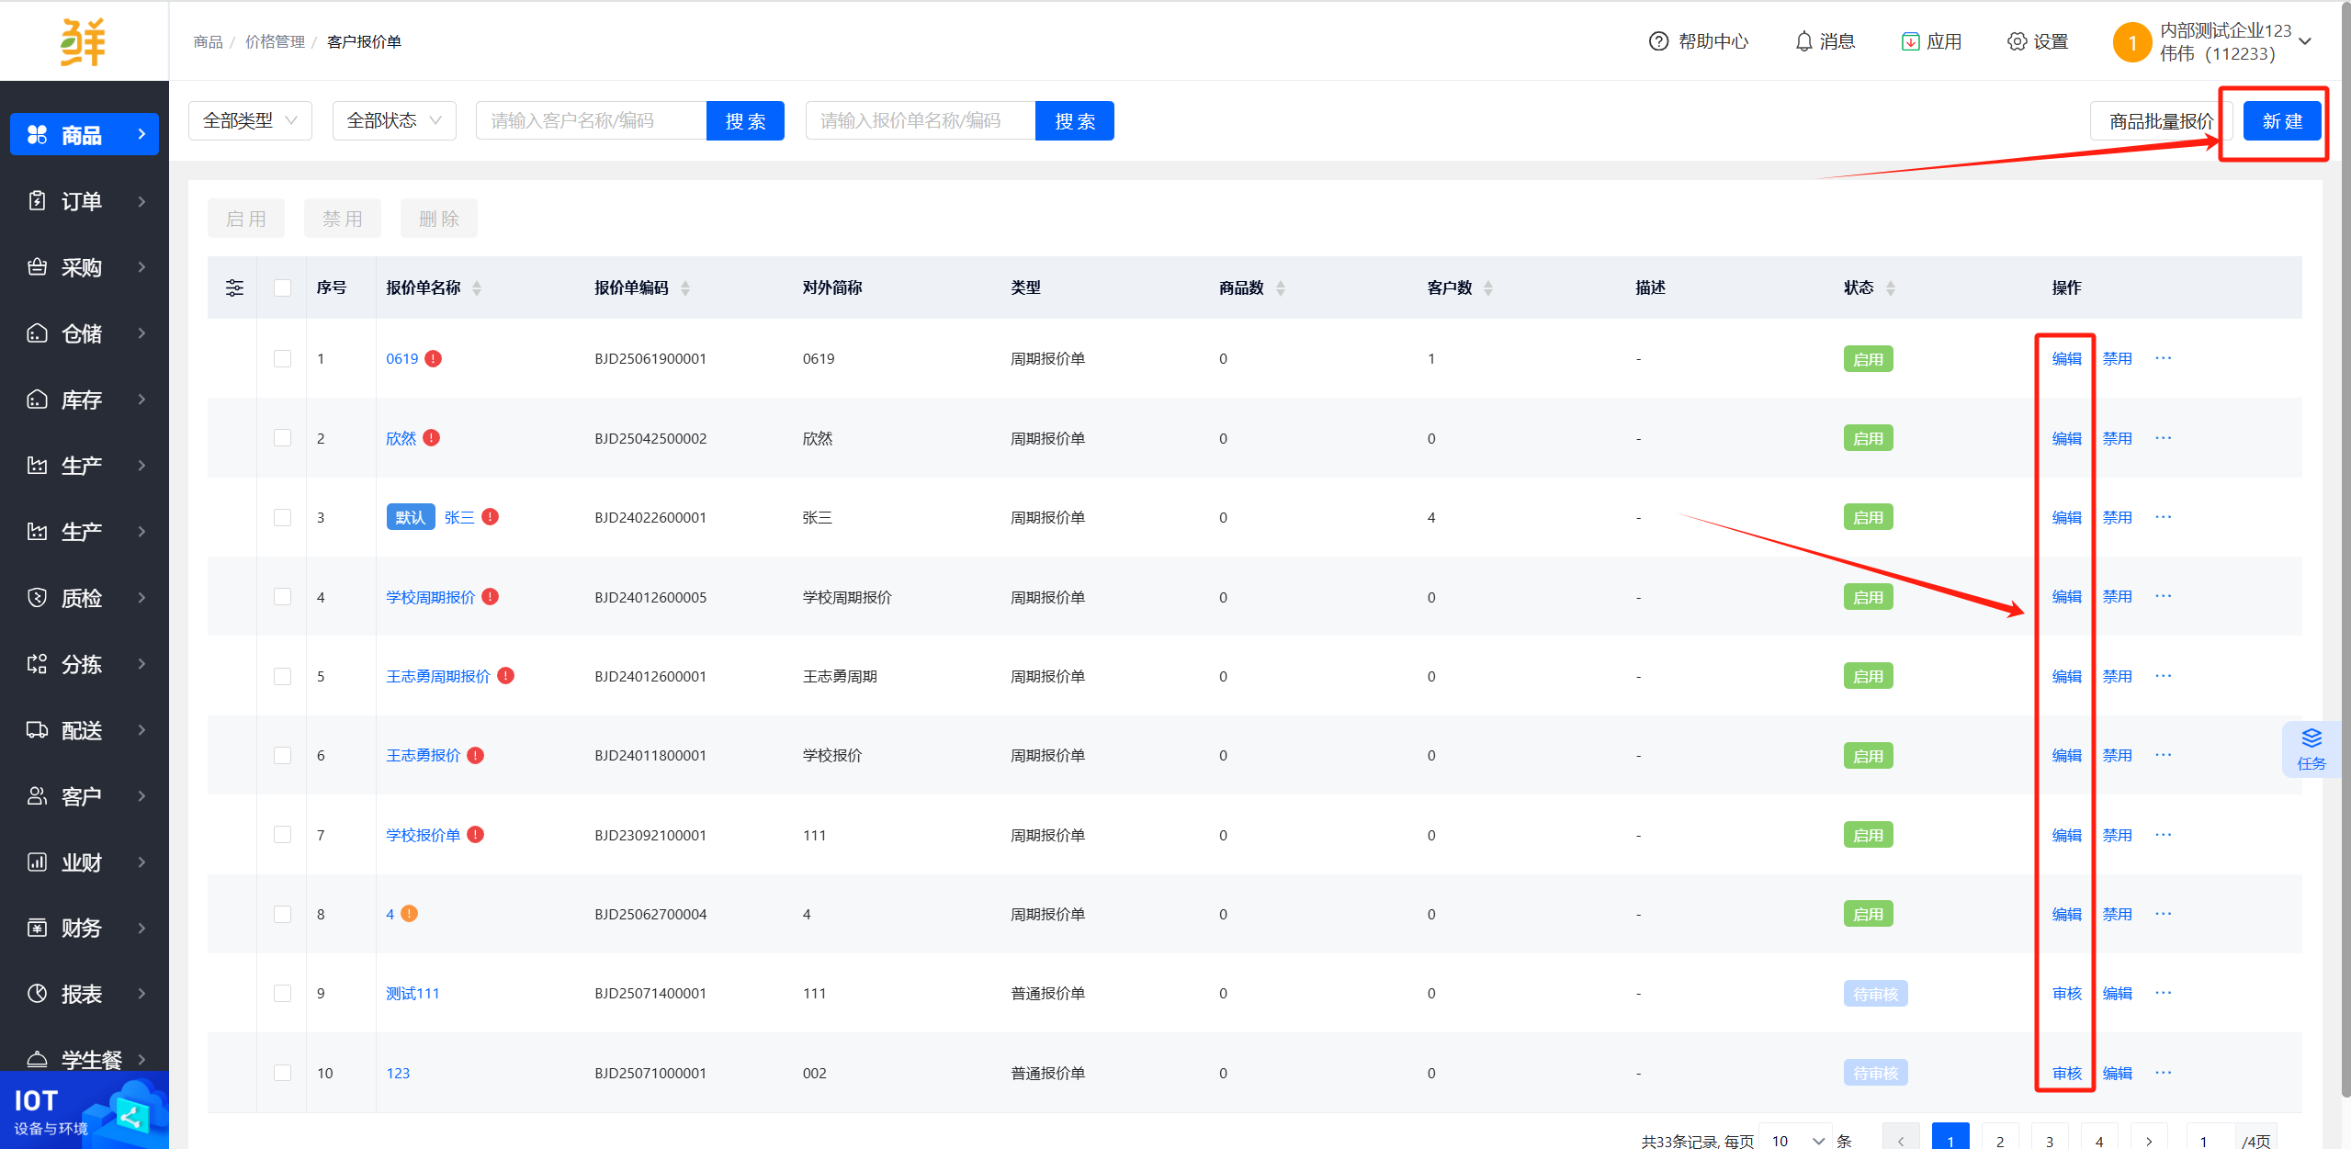
Task: Open more actions for row 0619
Action: point(2164,358)
